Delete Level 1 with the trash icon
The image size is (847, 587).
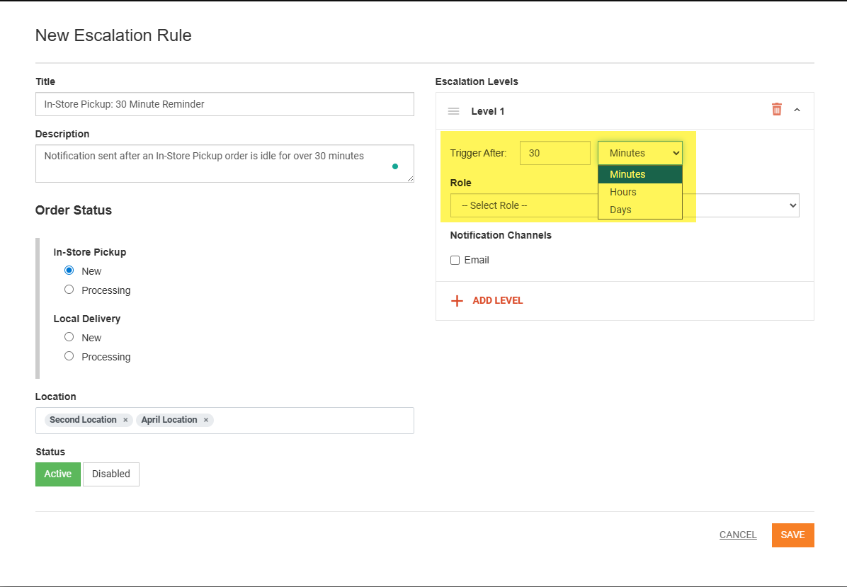click(777, 109)
